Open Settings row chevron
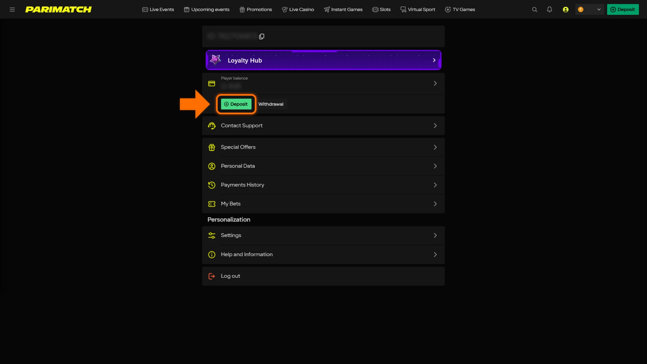This screenshot has height=364, width=647. pos(435,235)
